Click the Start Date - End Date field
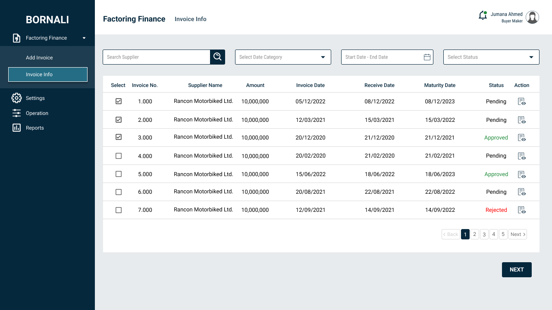This screenshot has width=552, height=310. 387,57
